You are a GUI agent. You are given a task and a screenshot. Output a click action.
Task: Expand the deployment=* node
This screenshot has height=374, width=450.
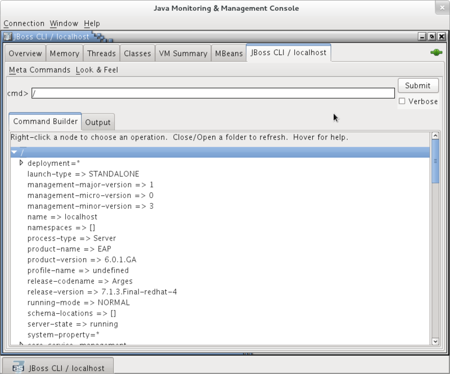point(21,163)
